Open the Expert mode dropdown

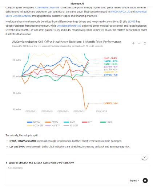134,181
